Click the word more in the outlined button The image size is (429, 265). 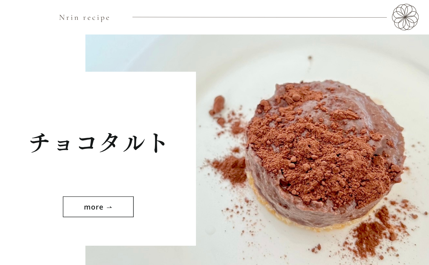(94, 207)
